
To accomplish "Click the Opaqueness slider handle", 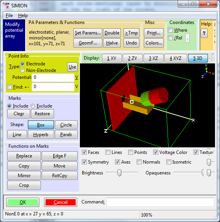I will 203,173.
